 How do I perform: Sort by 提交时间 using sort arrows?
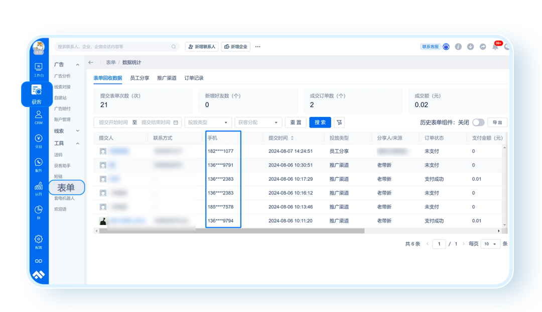click(x=292, y=138)
